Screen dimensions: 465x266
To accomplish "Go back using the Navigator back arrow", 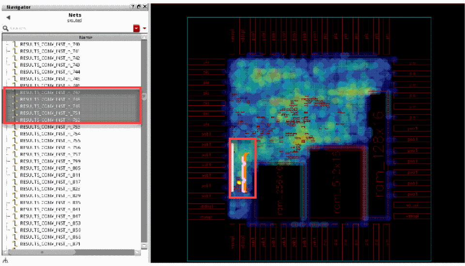I will click(x=8, y=17).
